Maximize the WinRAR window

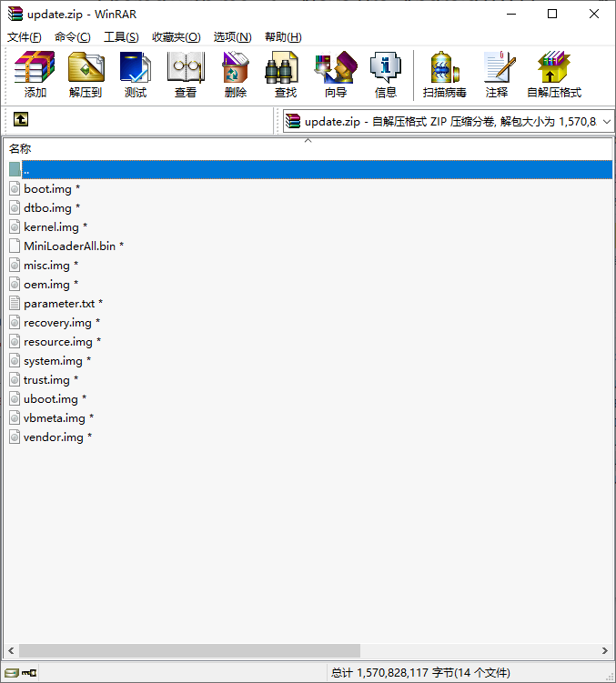click(552, 14)
